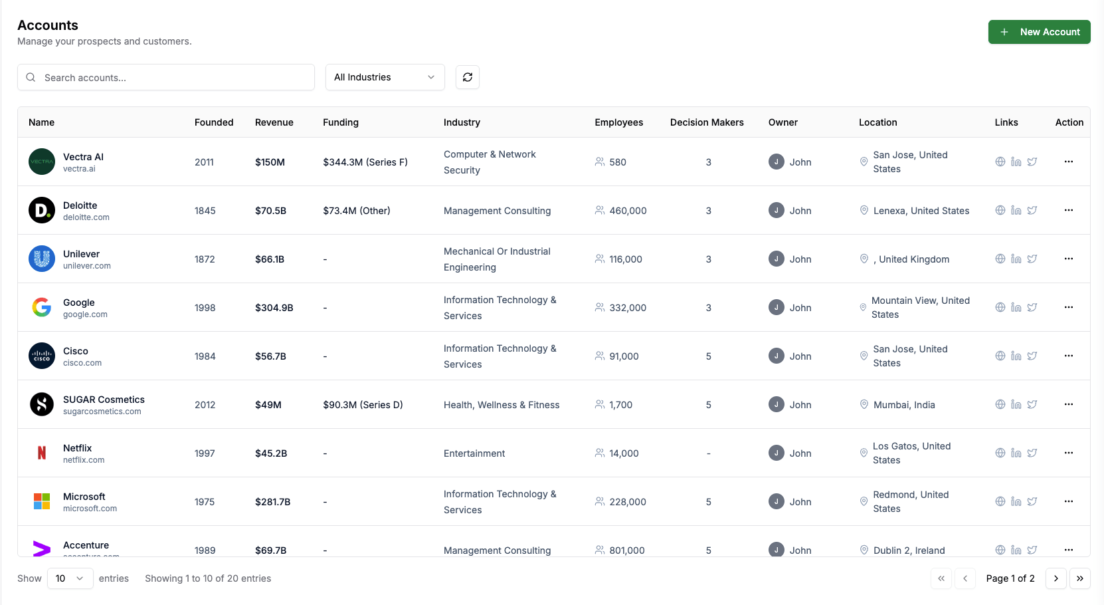Open the google.com link
This screenshot has height=605, width=1104.
[x=84, y=314]
